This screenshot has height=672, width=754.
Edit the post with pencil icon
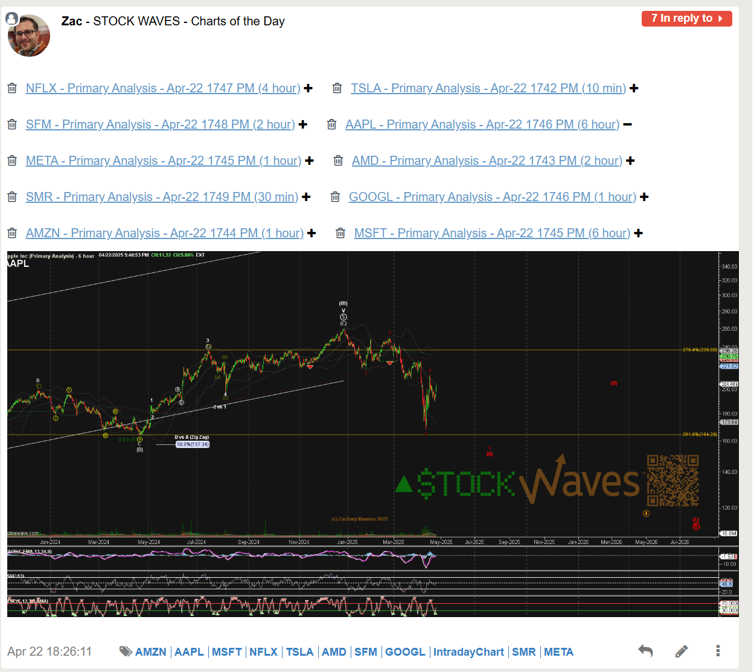click(682, 651)
